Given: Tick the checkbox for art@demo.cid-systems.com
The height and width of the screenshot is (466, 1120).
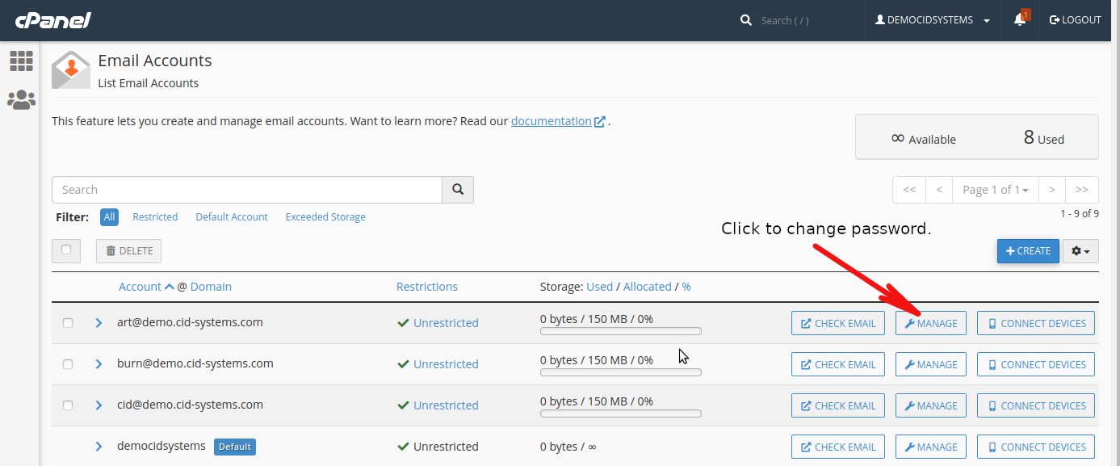Looking at the screenshot, I should click(68, 323).
